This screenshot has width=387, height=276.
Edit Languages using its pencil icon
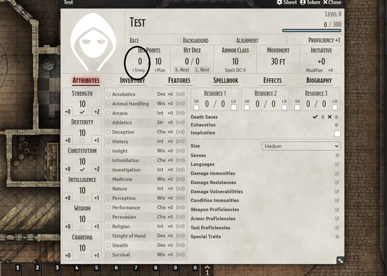pos(337,164)
